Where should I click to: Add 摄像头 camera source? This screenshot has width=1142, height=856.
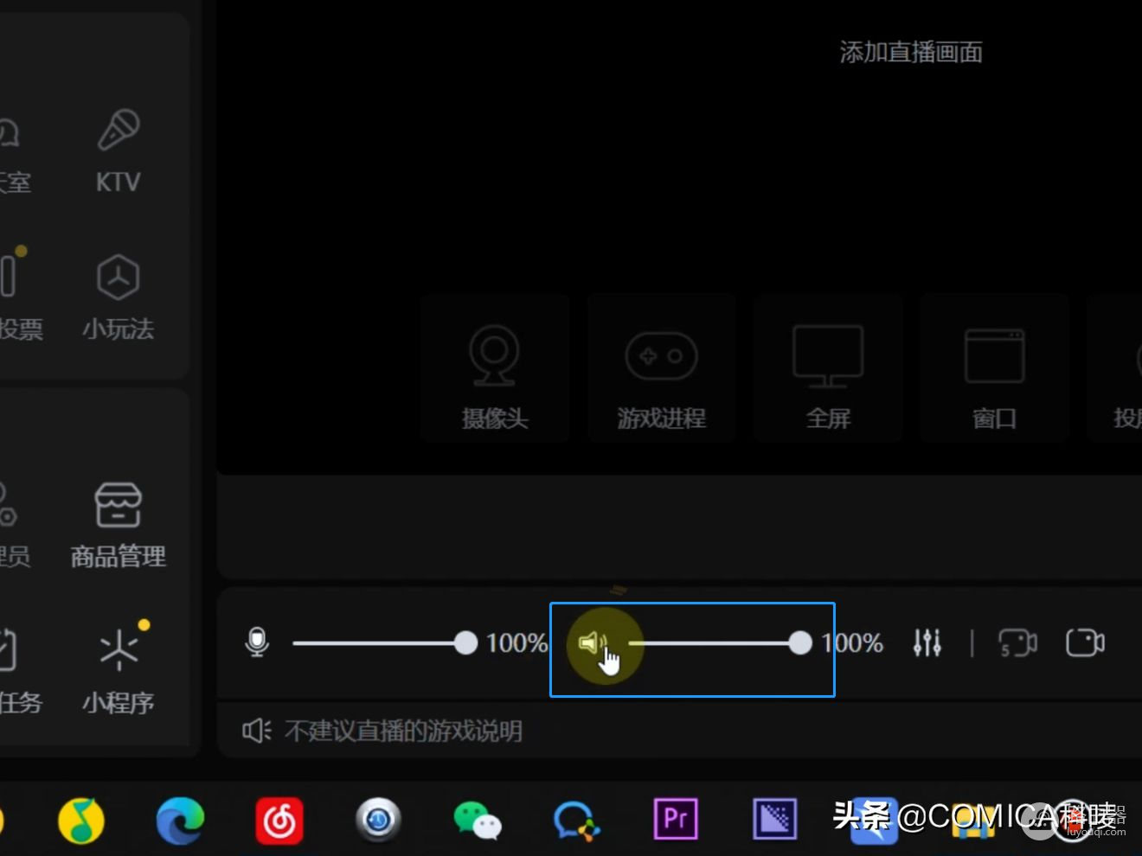[x=494, y=369]
